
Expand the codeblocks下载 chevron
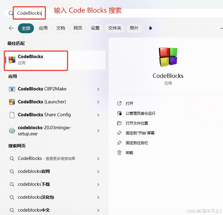pyautogui.click(x=98, y=185)
